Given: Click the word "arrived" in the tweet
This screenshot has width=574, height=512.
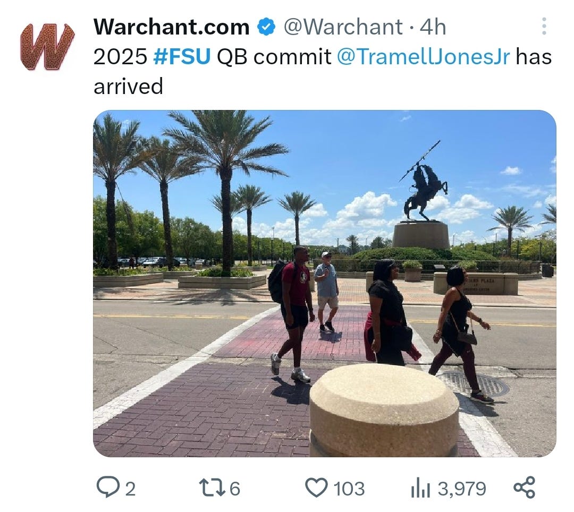Looking at the screenshot, I should point(128,87).
